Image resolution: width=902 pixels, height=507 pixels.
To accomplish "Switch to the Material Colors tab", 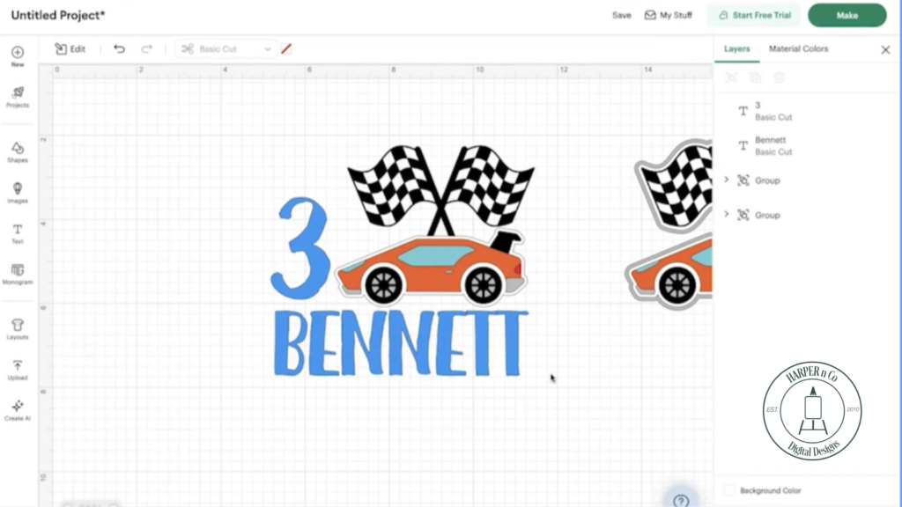I will click(798, 49).
